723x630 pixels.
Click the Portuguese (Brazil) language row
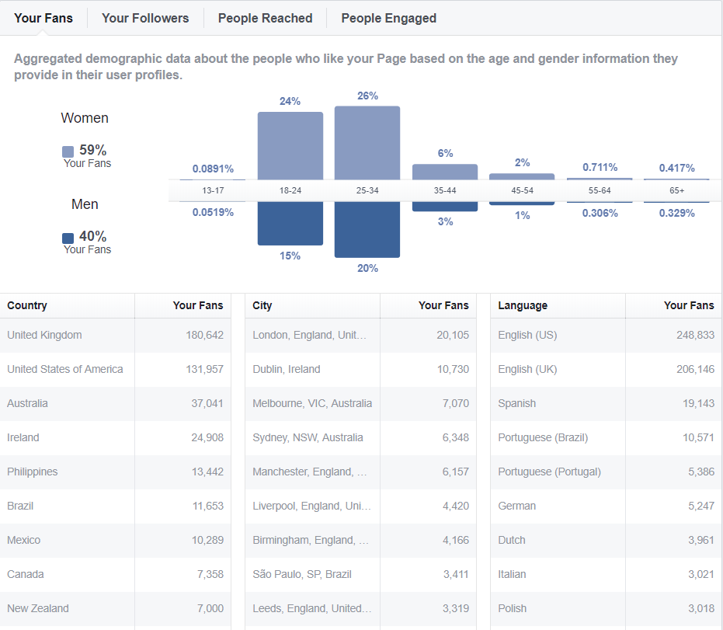tap(606, 437)
